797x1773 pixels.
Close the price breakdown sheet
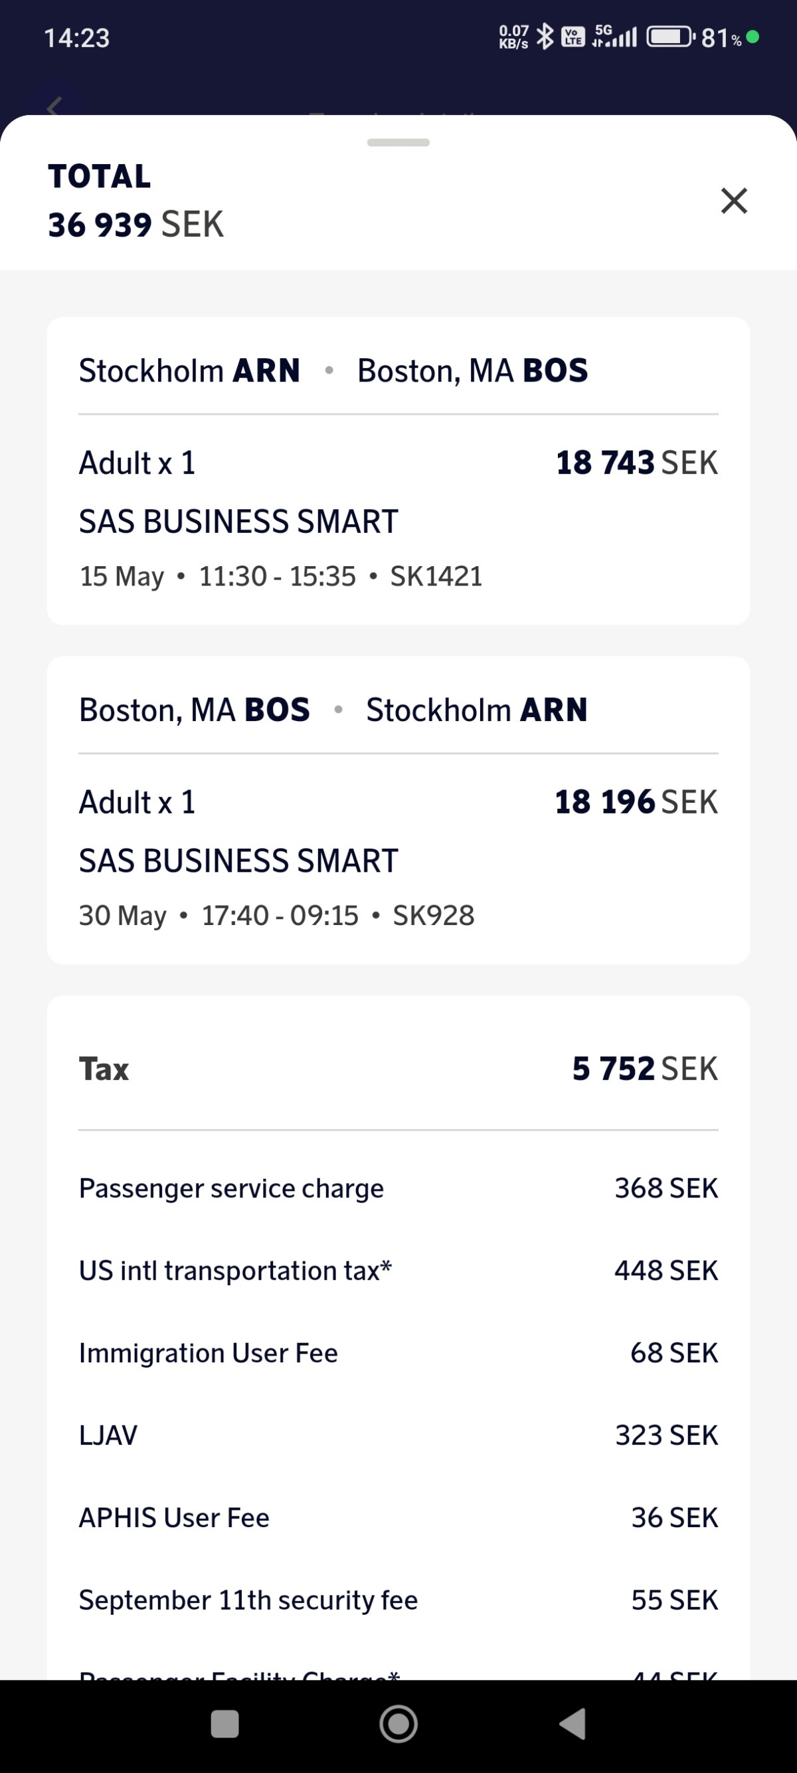tap(734, 200)
